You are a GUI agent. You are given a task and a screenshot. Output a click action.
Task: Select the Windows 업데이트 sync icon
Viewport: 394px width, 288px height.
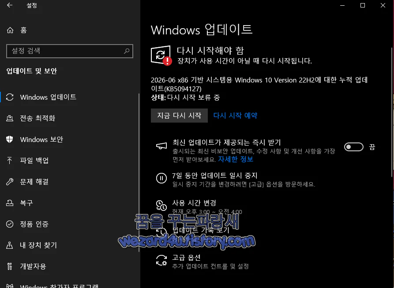click(x=10, y=97)
